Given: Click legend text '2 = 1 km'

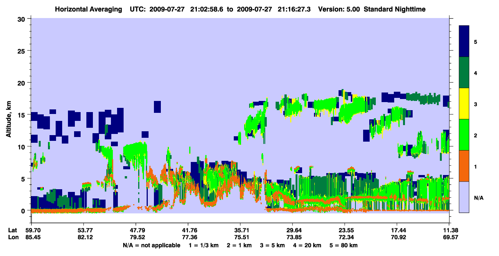Looking at the screenshot, I should click(239, 245).
